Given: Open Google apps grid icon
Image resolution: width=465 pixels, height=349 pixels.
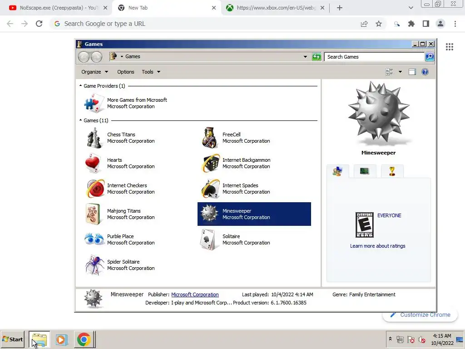Looking at the screenshot, I should [x=449, y=47].
